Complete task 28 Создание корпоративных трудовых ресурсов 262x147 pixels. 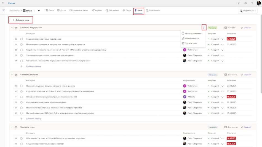click(22, 102)
